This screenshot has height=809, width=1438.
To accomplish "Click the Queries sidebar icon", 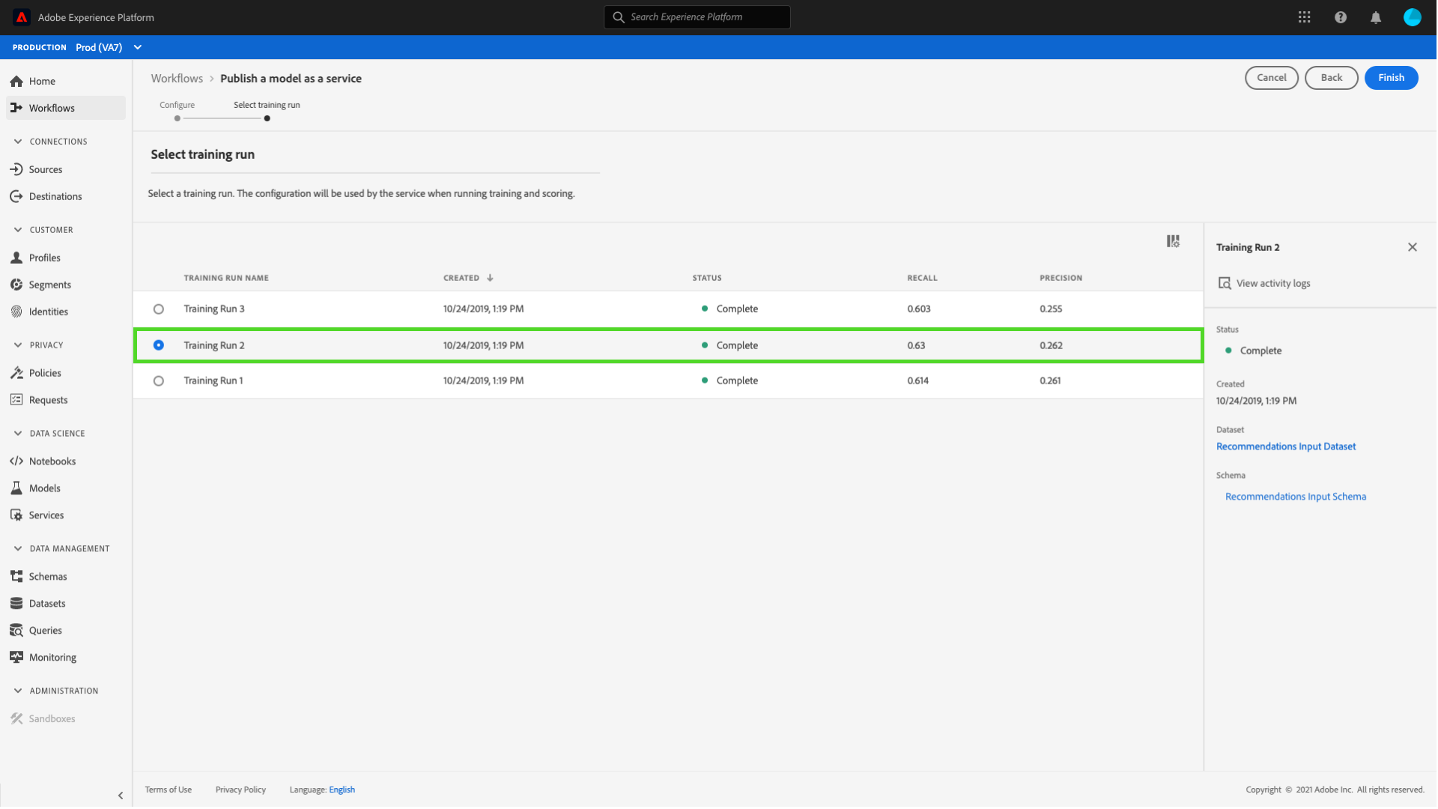I will click(x=16, y=631).
